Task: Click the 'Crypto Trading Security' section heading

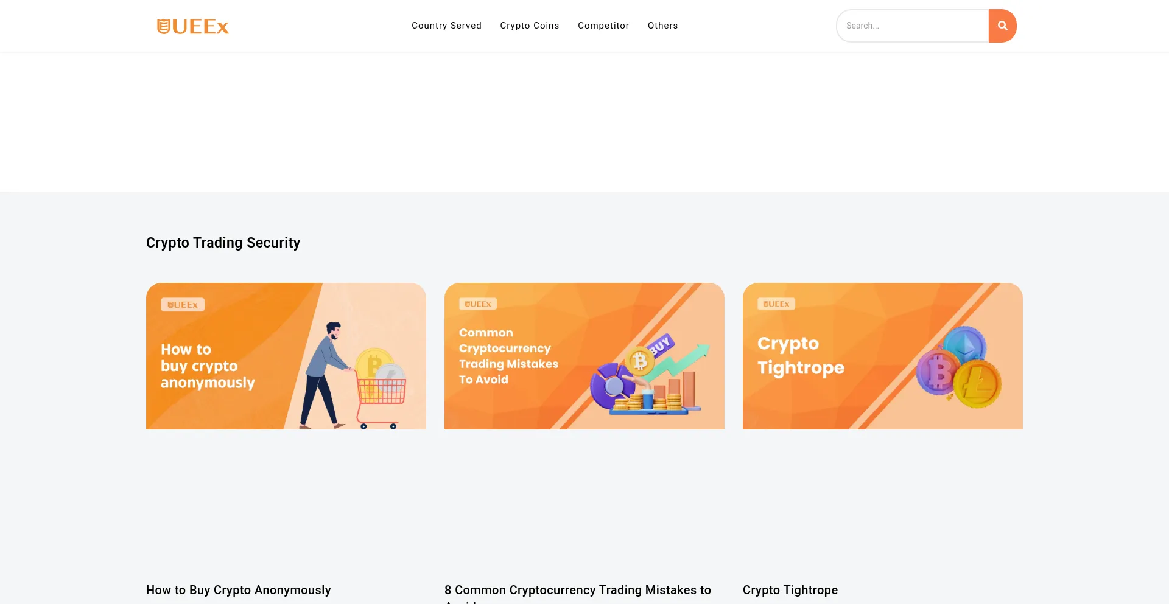Action: point(223,243)
